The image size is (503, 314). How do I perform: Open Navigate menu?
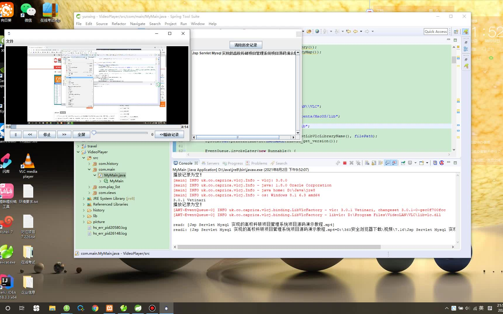pyautogui.click(x=138, y=24)
